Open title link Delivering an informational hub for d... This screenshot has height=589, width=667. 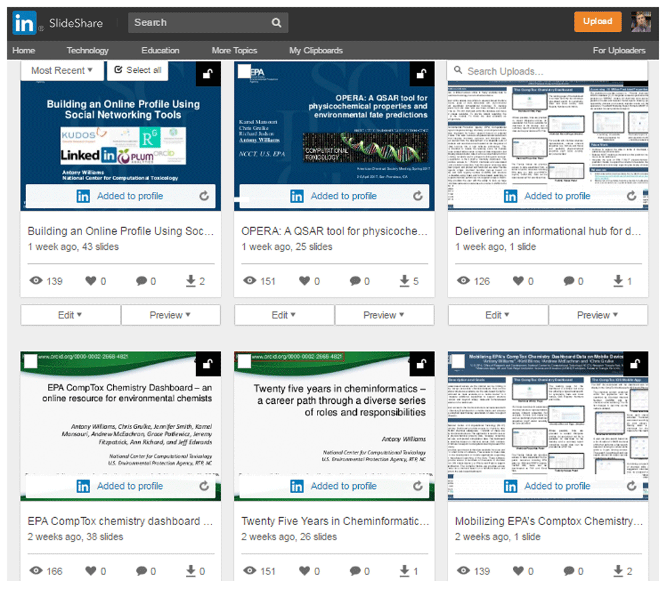coord(548,231)
